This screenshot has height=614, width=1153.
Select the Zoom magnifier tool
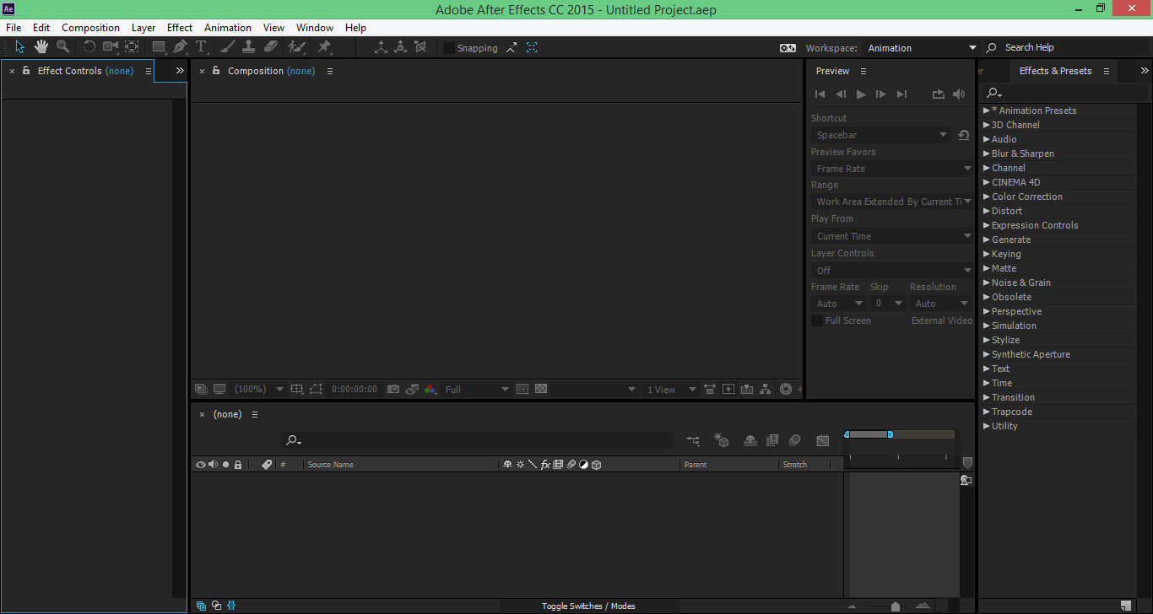pos(63,47)
